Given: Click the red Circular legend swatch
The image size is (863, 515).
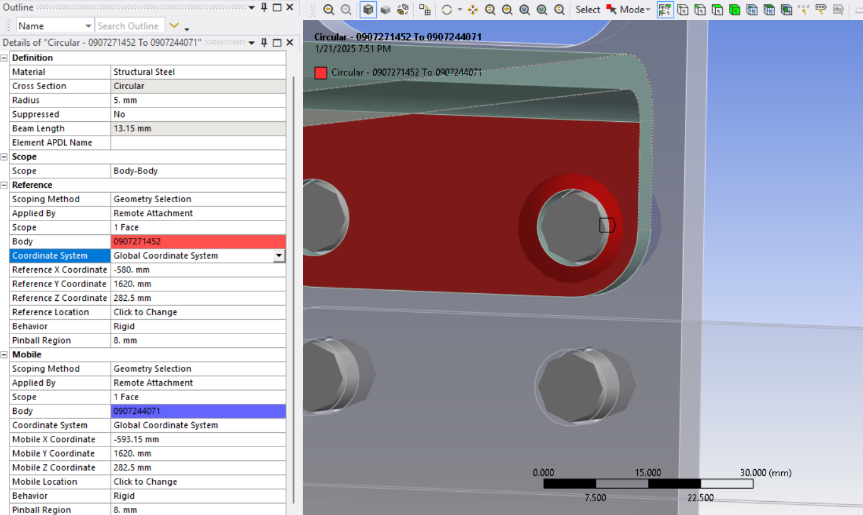Looking at the screenshot, I should coord(321,72).
